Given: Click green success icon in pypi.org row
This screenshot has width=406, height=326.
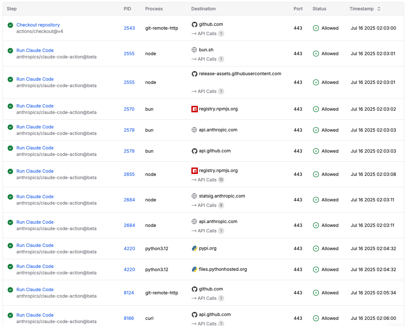Looking at the screenshot, I should (10, 246).
